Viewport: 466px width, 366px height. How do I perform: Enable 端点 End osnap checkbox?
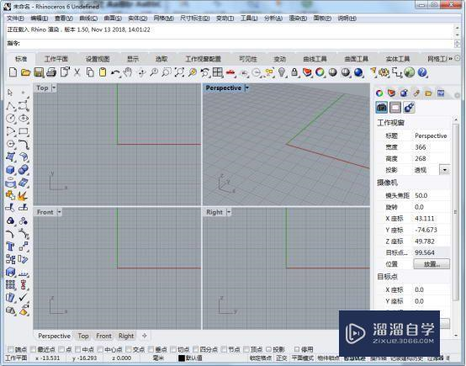pos(11,349)
